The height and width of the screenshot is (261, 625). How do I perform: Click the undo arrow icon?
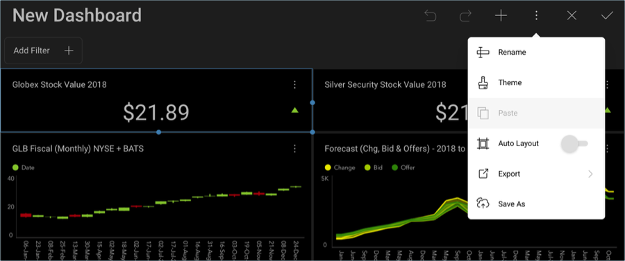pyautogui.click(x=430, y=15)
